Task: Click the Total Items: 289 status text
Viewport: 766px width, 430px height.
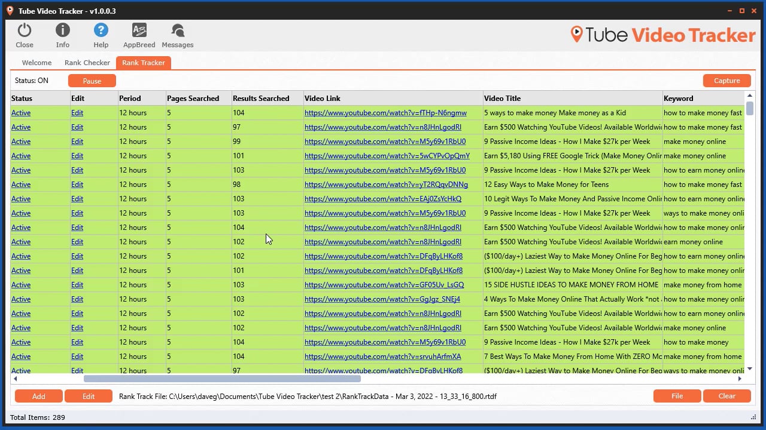Action: pyautogui.click(x=38, y=417)
